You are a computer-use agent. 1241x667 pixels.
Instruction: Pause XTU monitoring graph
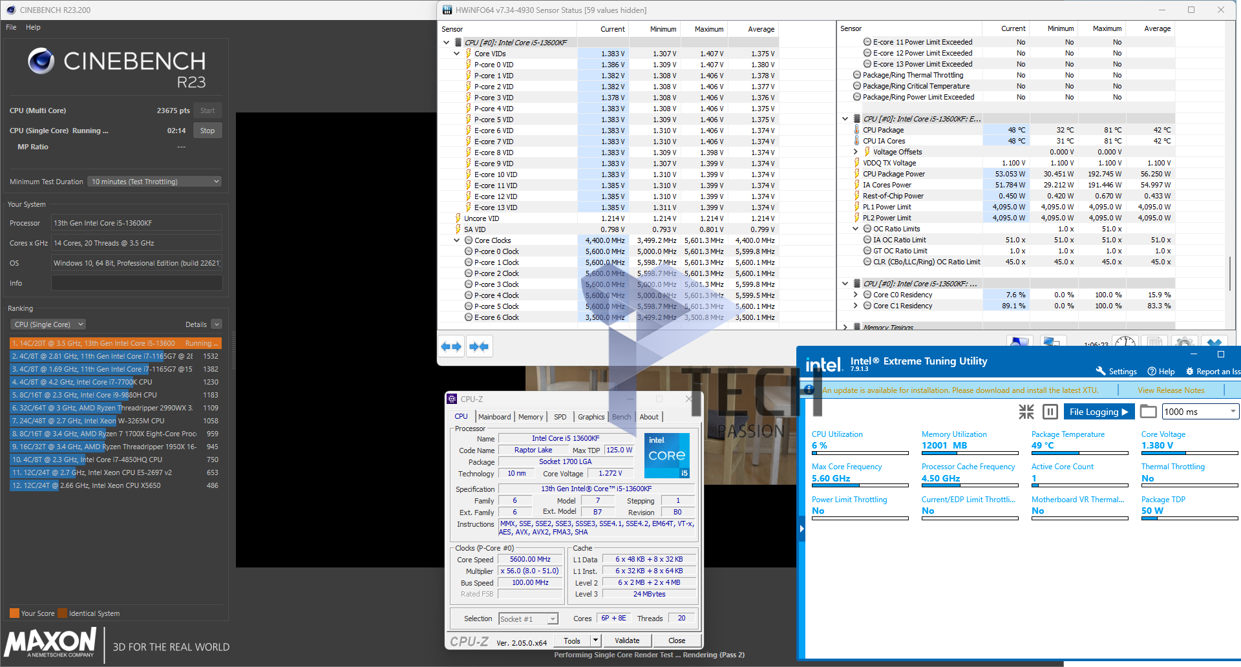pos(1050,412)
